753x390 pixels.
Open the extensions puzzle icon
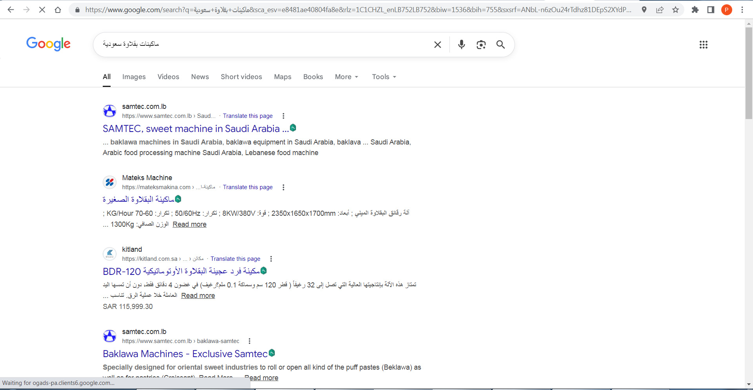[x=695, y=10]
